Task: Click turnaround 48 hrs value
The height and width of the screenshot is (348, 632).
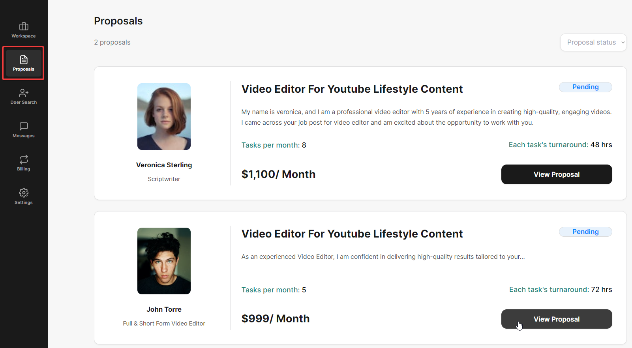Action: pos(601,145)
